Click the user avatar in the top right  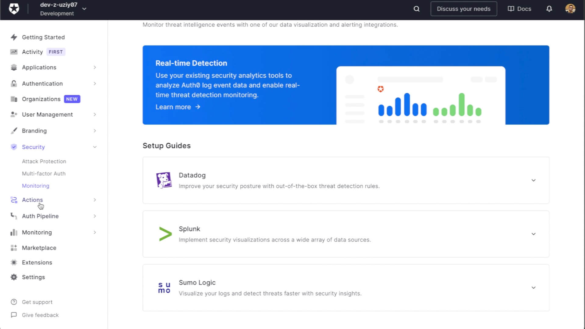click(570, 9)
